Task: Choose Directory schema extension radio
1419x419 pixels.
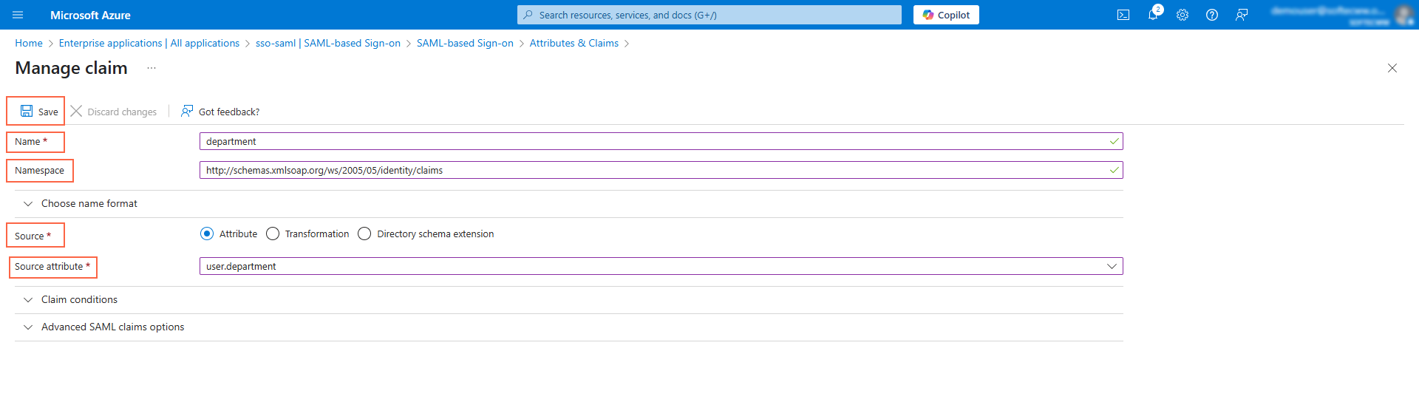Action: coord(364,234)
